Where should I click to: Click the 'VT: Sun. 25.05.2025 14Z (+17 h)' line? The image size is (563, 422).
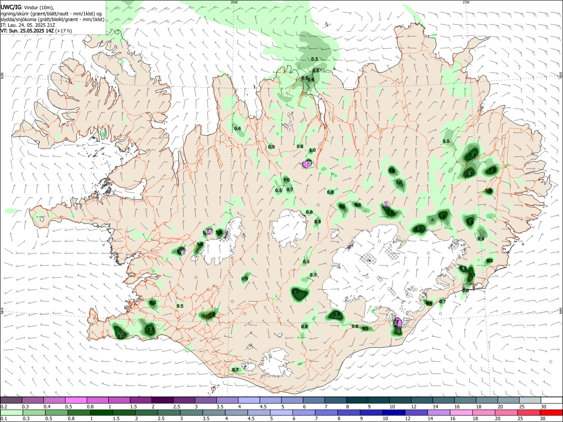36,31
